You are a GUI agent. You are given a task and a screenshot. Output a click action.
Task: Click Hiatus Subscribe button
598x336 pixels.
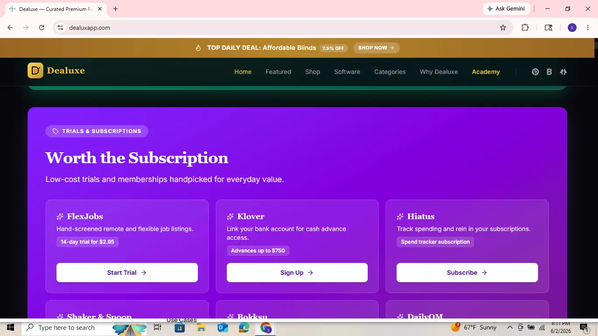tap(467, 273)
